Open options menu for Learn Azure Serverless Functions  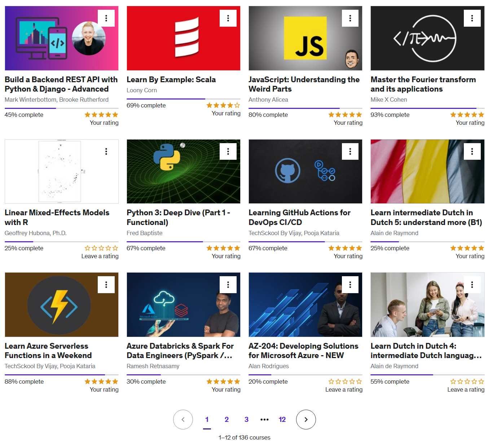coord(106,285)
